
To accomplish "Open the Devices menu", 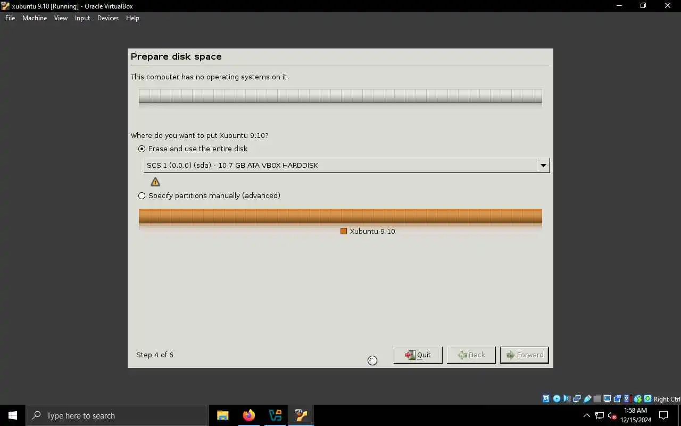I will coord(108,18).
